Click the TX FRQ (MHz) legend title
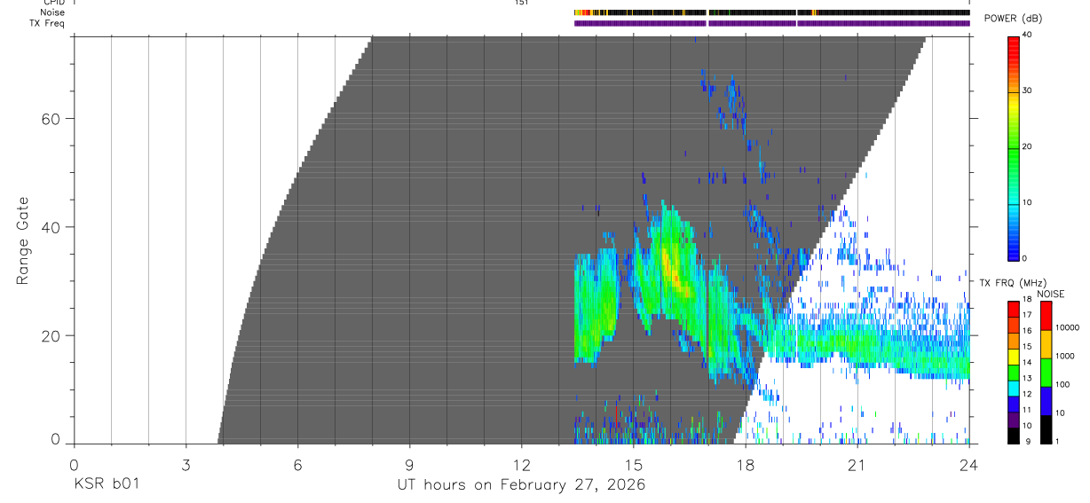The width and height of the screenshot is (1090, 503). point(1013,282)
